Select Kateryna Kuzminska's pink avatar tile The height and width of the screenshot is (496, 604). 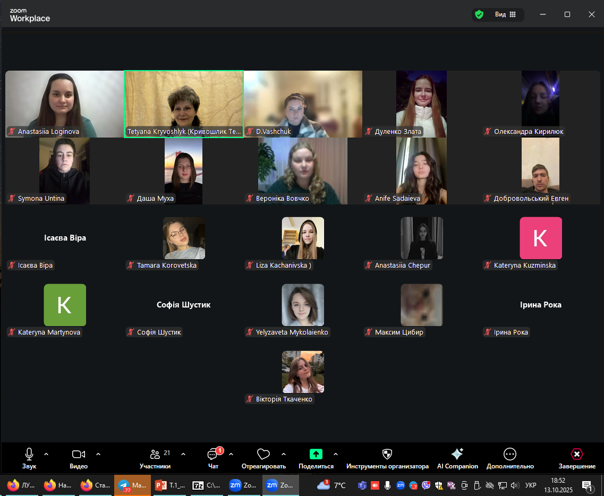(540, 238)
